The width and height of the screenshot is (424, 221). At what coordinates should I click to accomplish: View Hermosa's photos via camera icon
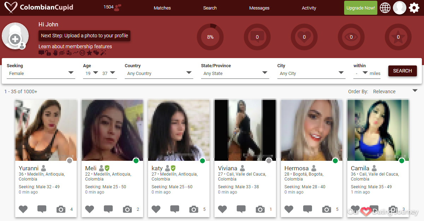click(327, 209)
